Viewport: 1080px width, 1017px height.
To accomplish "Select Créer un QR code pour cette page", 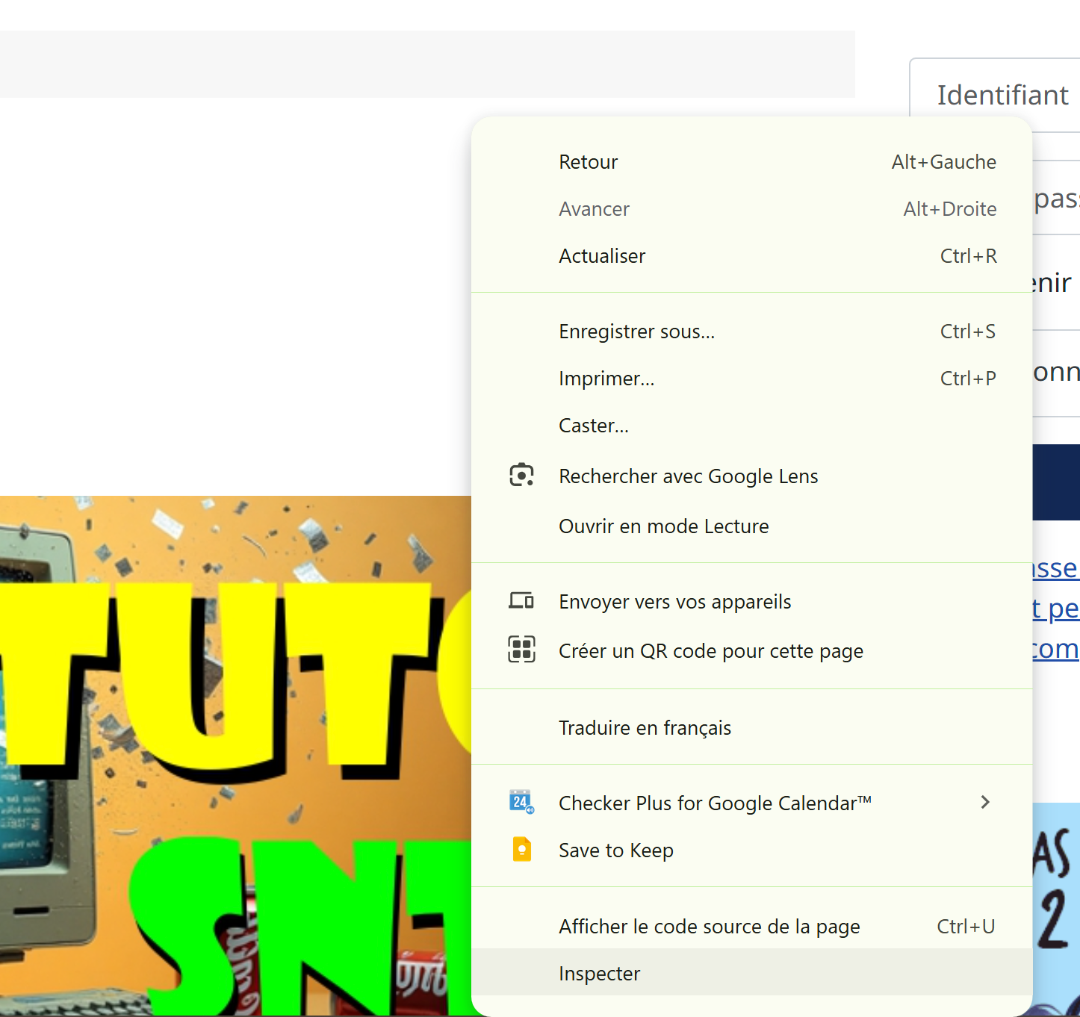I will pyautogui.click(x=710, y=651).
